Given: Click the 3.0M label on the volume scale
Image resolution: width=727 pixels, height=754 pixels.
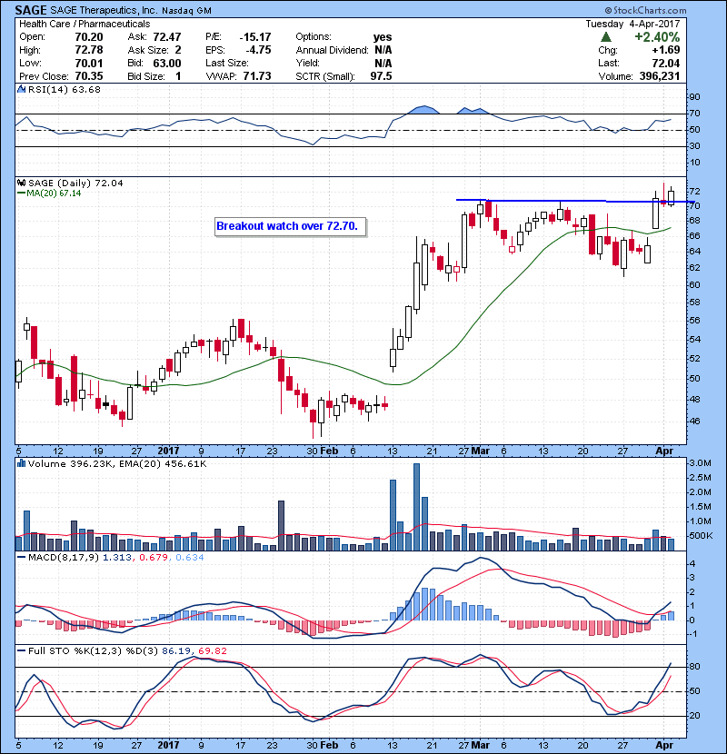Looking at the screenshot, I should [x=700, y=463].
